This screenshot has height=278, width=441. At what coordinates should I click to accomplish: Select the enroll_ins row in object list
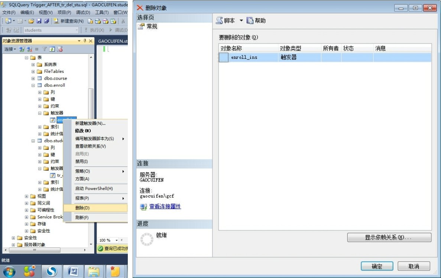[x=325, y=57]
